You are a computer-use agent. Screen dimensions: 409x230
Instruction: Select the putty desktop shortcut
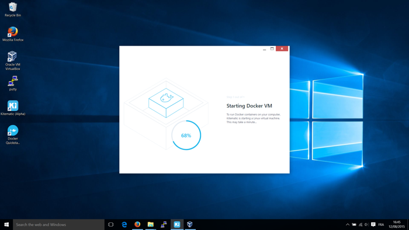12,83
